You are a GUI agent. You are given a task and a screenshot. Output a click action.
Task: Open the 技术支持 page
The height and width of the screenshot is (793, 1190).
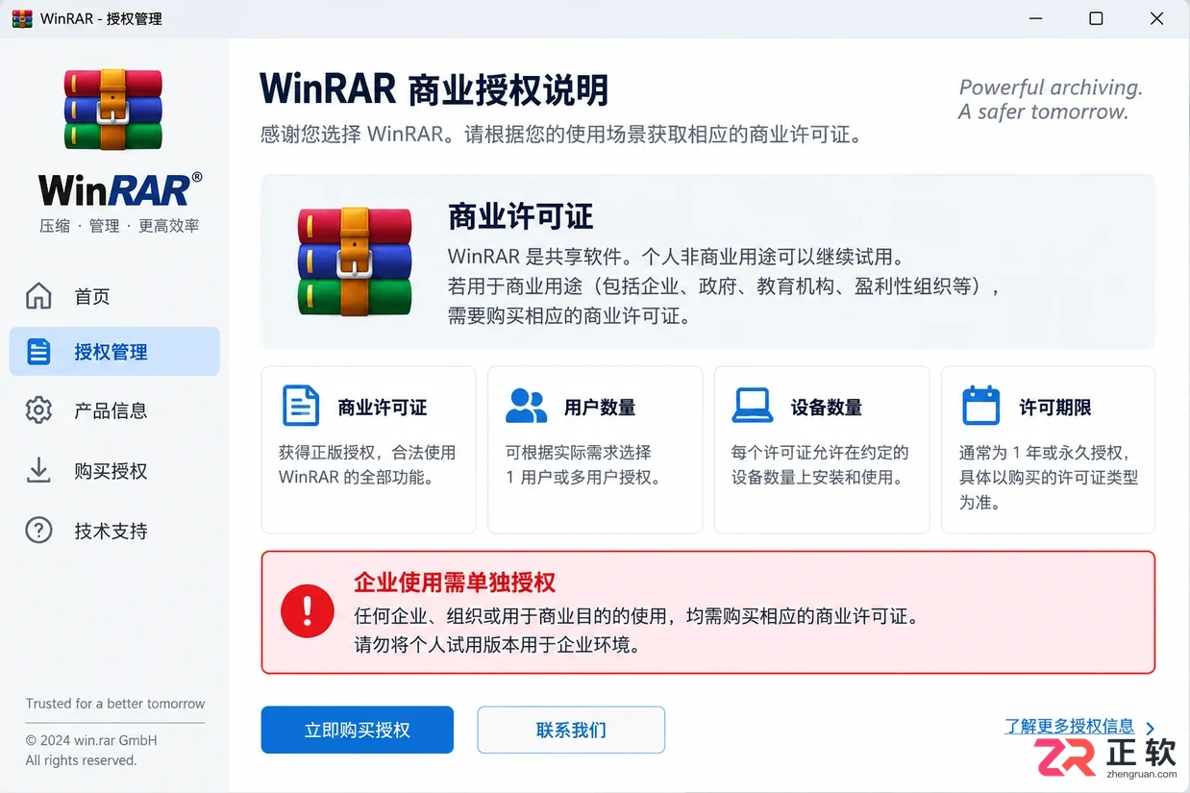(x=114, y=531)
